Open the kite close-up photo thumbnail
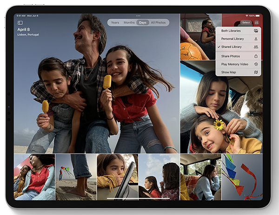Screen dimensions: 279x215 (x=242, y=177)
